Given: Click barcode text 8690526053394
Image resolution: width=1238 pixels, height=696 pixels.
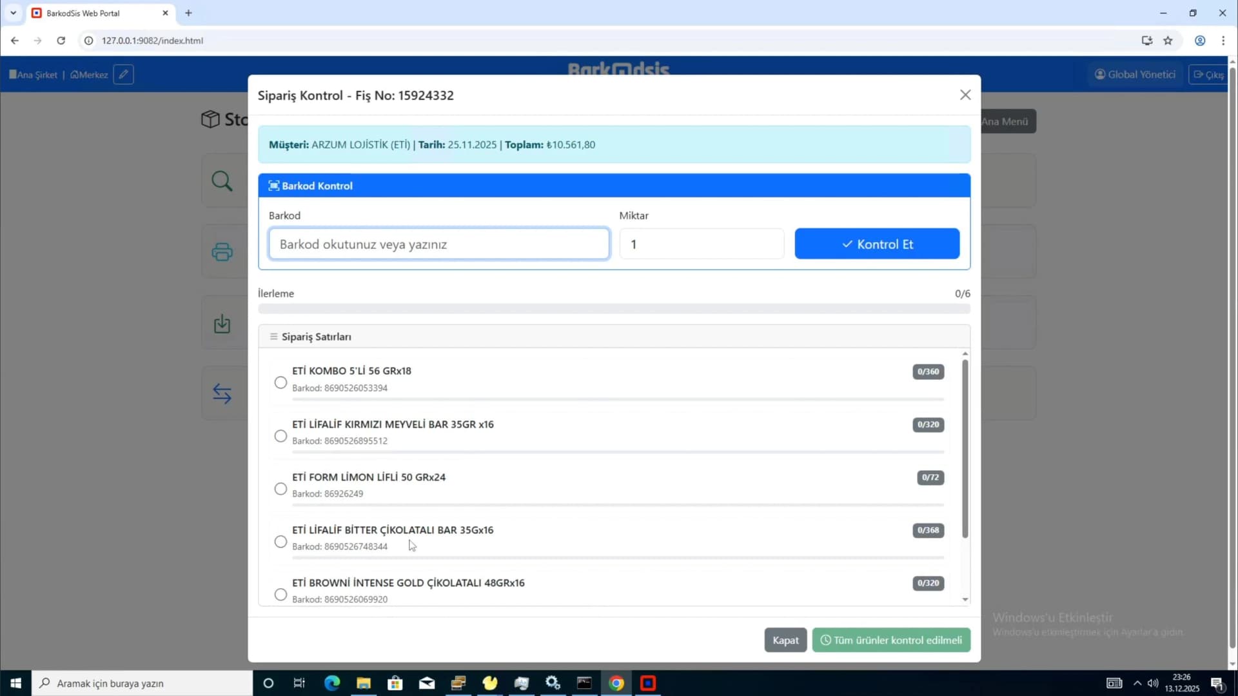Looking at the screenshot, I should point(355,388).
